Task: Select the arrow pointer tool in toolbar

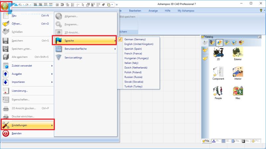Action: (83, 5)
